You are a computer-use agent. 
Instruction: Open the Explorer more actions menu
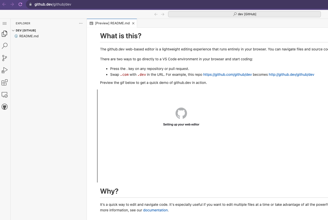(x=81, y=23)
